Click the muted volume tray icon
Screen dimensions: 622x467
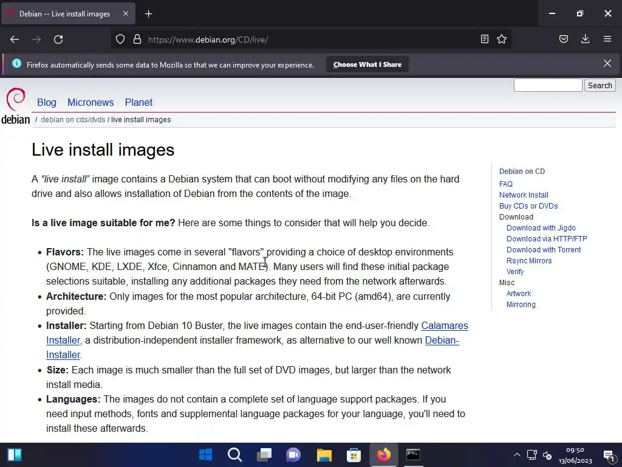tap(547, 455)
